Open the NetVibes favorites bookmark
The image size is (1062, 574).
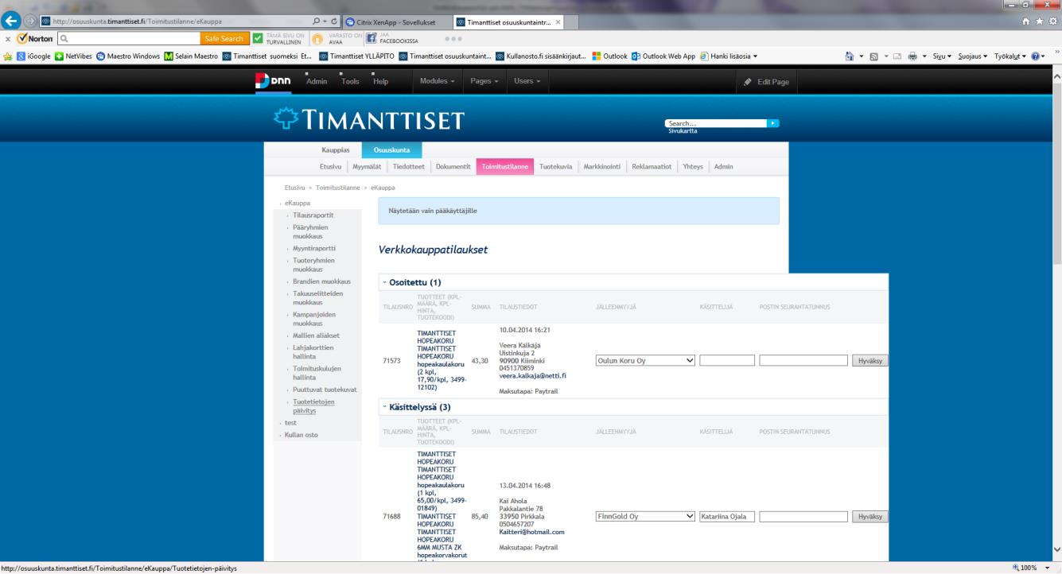pyautogui.click(x=73, y=56)
